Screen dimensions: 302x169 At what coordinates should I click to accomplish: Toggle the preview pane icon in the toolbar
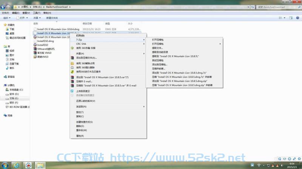(x=291, y=18)
